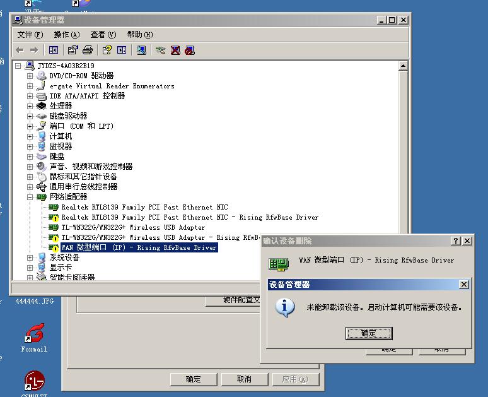Collapse the JYDZS-4A03B2B19 root node

(x=18, y=66)
